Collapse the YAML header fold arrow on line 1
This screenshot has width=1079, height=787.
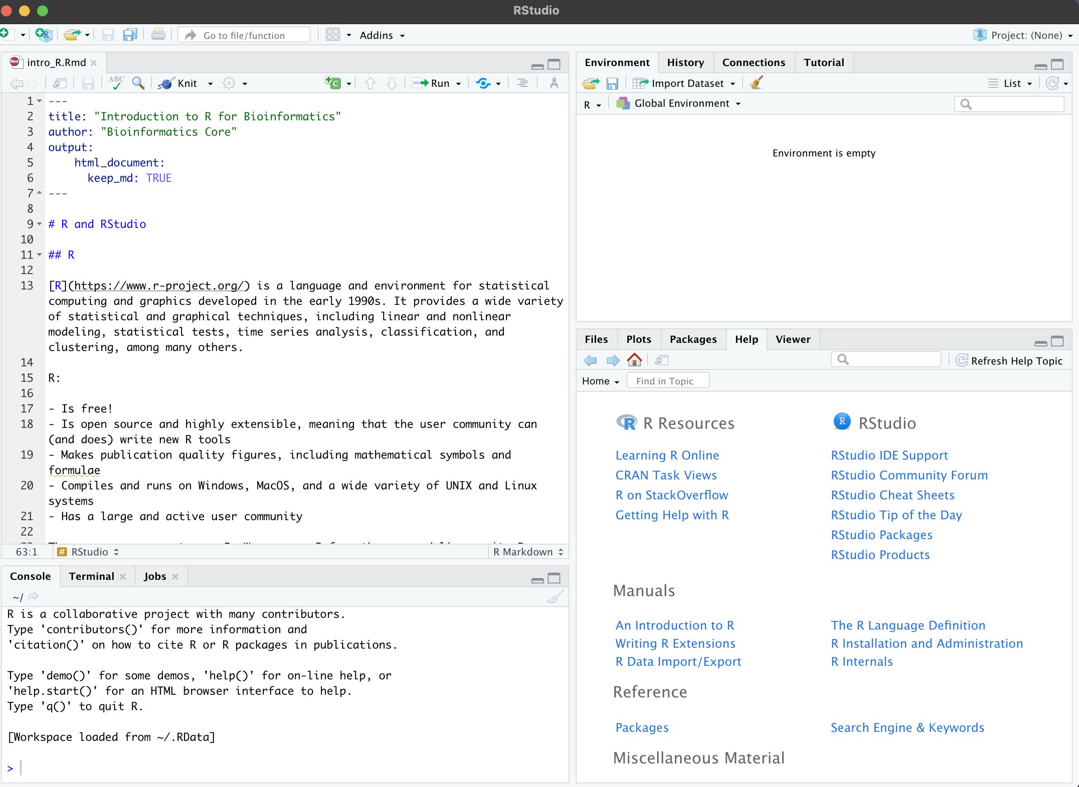tap(39, 101)
